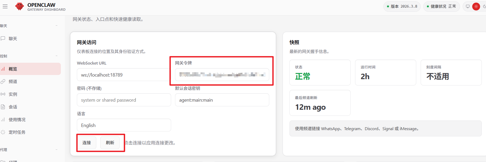Select the light theme sun button

pos(476,7)
